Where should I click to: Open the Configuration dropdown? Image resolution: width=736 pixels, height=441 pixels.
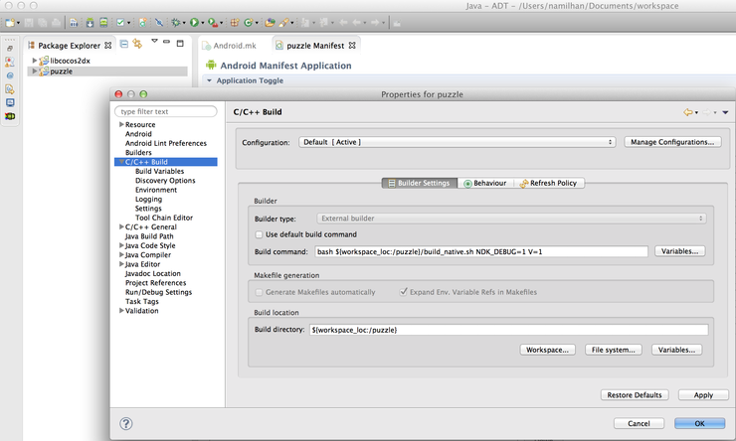pyautogui.click(x=458, y=142)
